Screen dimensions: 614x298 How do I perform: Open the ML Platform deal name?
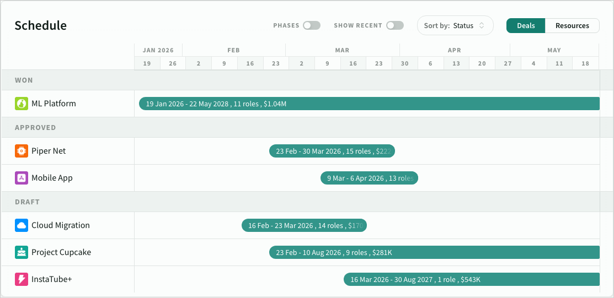[54, 104]
